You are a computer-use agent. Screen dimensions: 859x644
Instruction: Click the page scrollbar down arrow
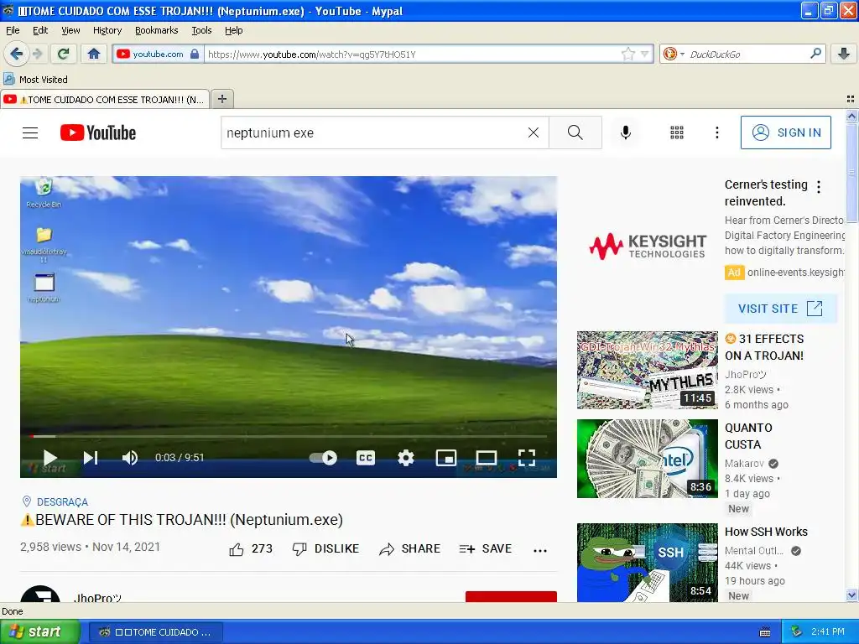coord(851,595)
